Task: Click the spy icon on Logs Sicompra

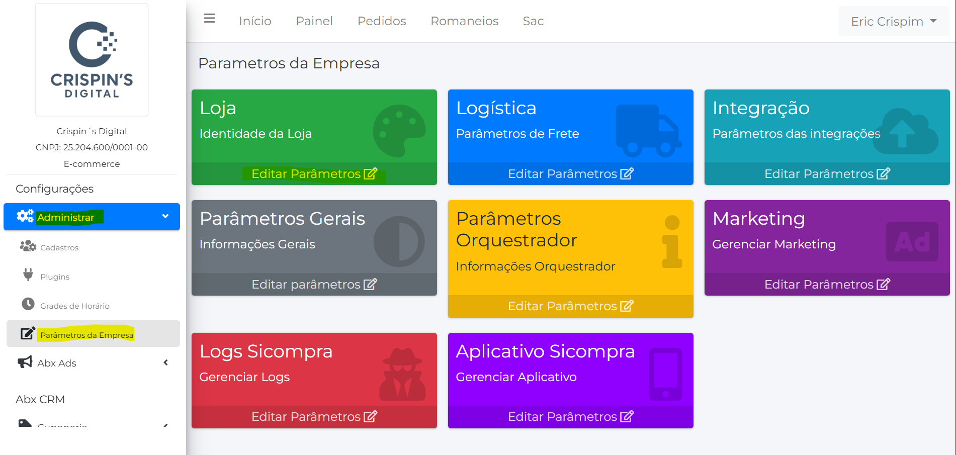Action: [x=402, y=375]
